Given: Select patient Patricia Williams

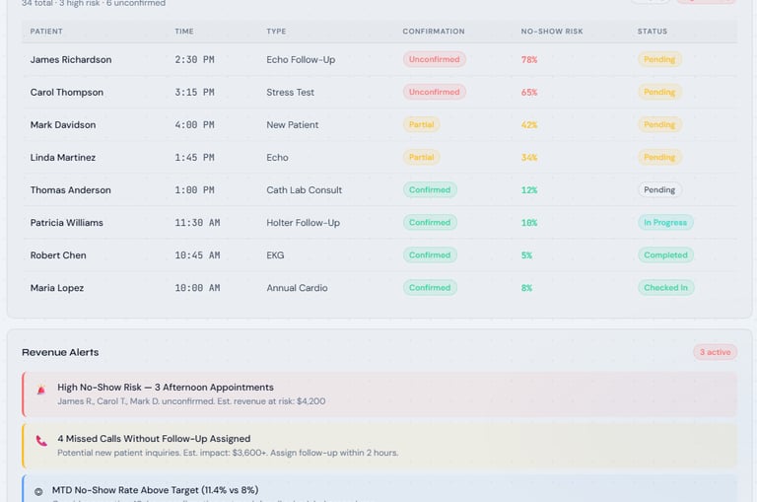Looking at the screenshot, I should point(67,223).
